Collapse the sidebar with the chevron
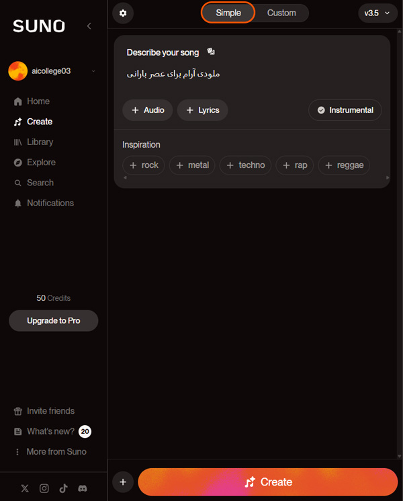 (x=89, y=26)
